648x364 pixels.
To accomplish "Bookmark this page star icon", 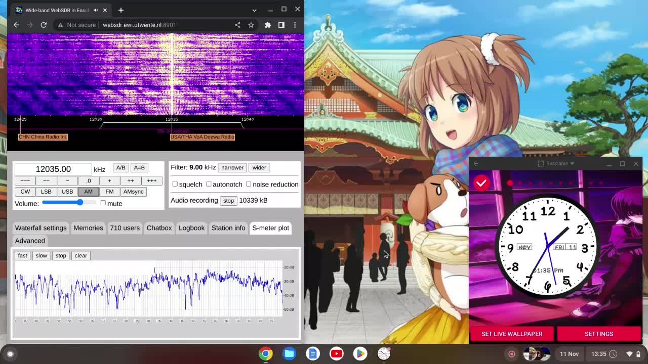I will (251, 25).
